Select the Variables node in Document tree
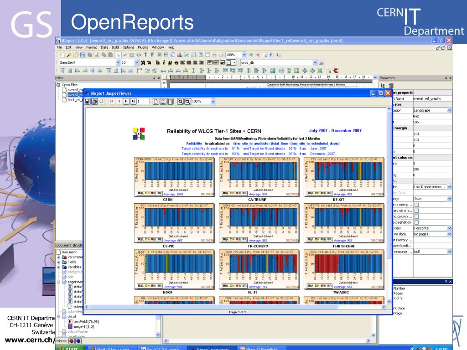Screen dimensions: 467x350 [74, 267]
